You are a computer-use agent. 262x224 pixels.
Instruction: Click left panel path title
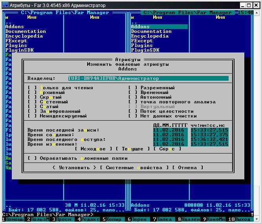pos(65,13)
